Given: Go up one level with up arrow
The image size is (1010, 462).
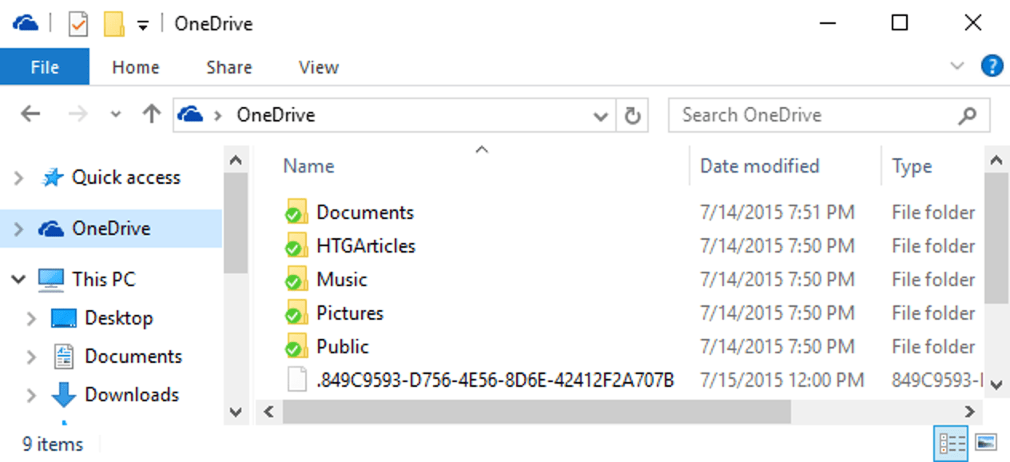Looking at the screenshot, I should pyautogui.click(x=151, y=114).
